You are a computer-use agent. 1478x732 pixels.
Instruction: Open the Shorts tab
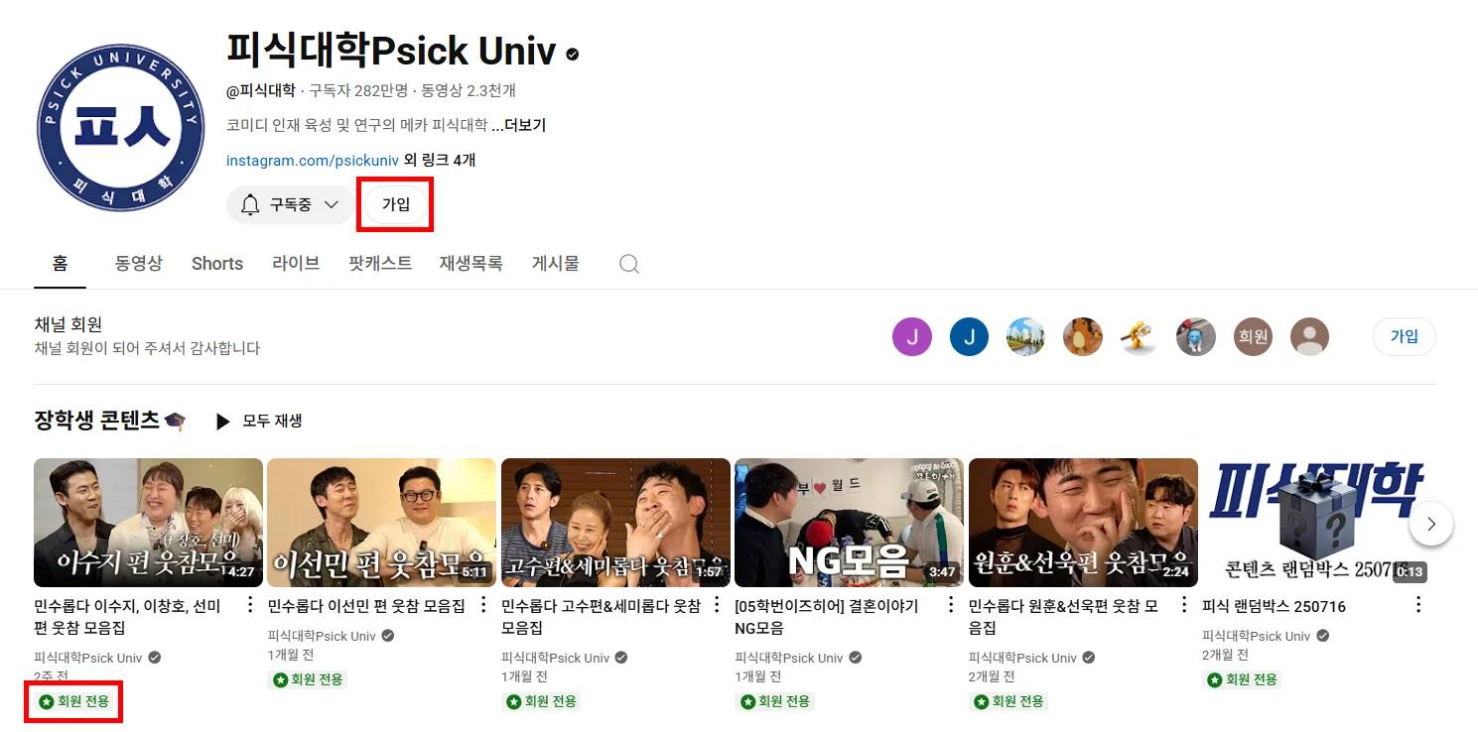[x=217, y=264]
